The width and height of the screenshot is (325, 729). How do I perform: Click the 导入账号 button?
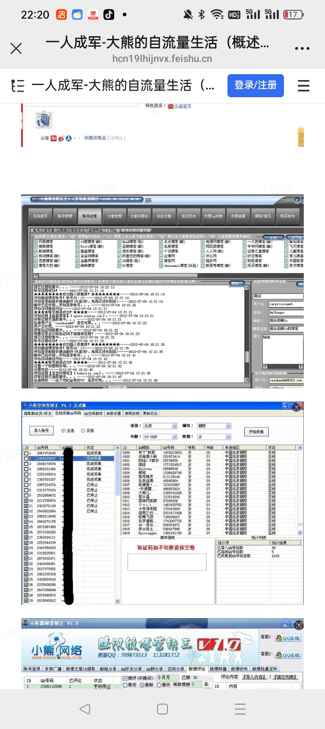click(42, 431)
